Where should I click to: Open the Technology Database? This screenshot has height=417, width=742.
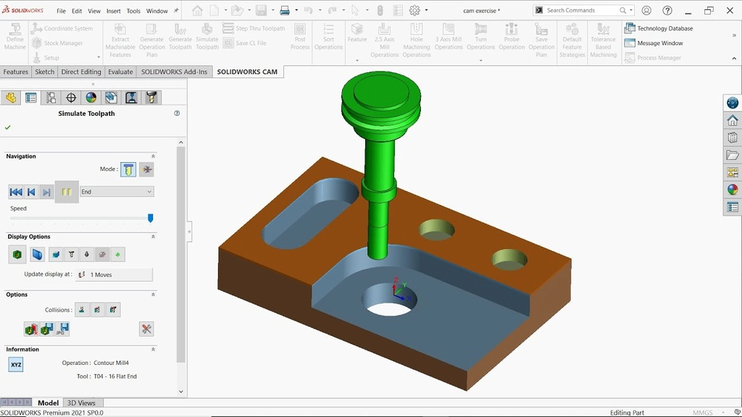coord(658,28)
